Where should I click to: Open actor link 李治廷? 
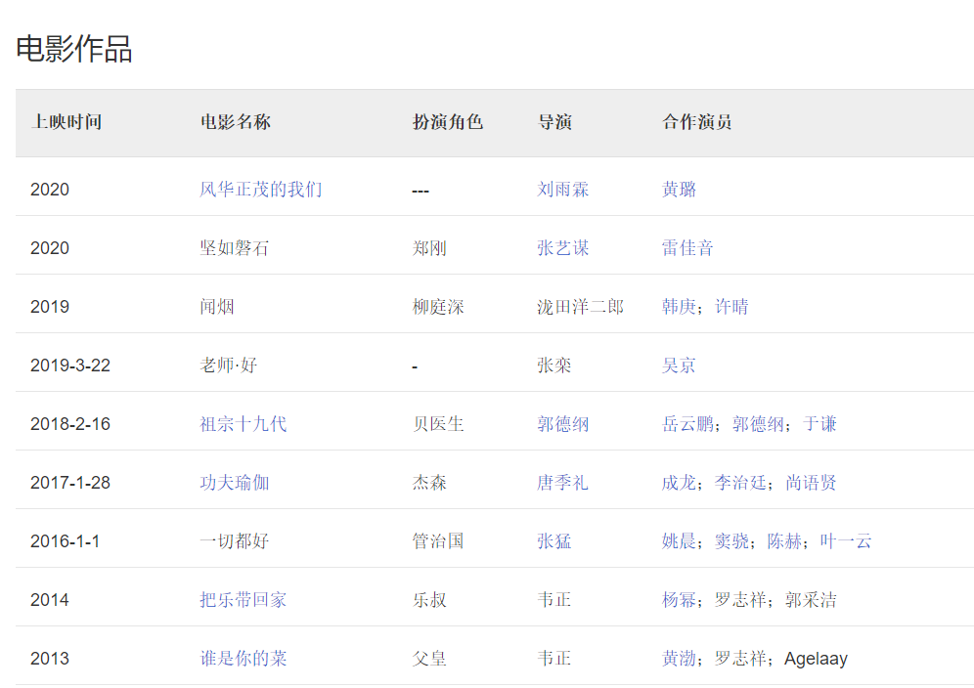click(x=740, y=483)
